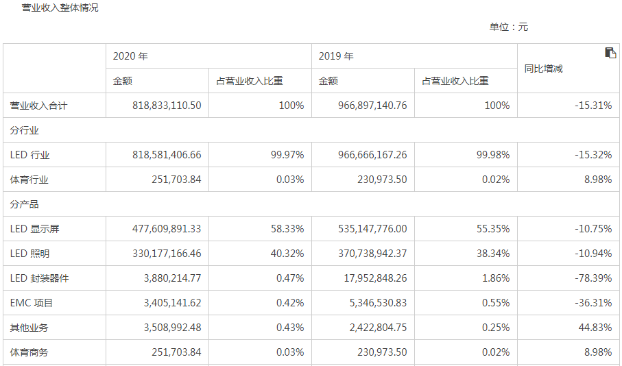The width and height of the screenshot is (622, 366).
Task: Click the 体育商务 row label
Action: (x=29, y=352)
